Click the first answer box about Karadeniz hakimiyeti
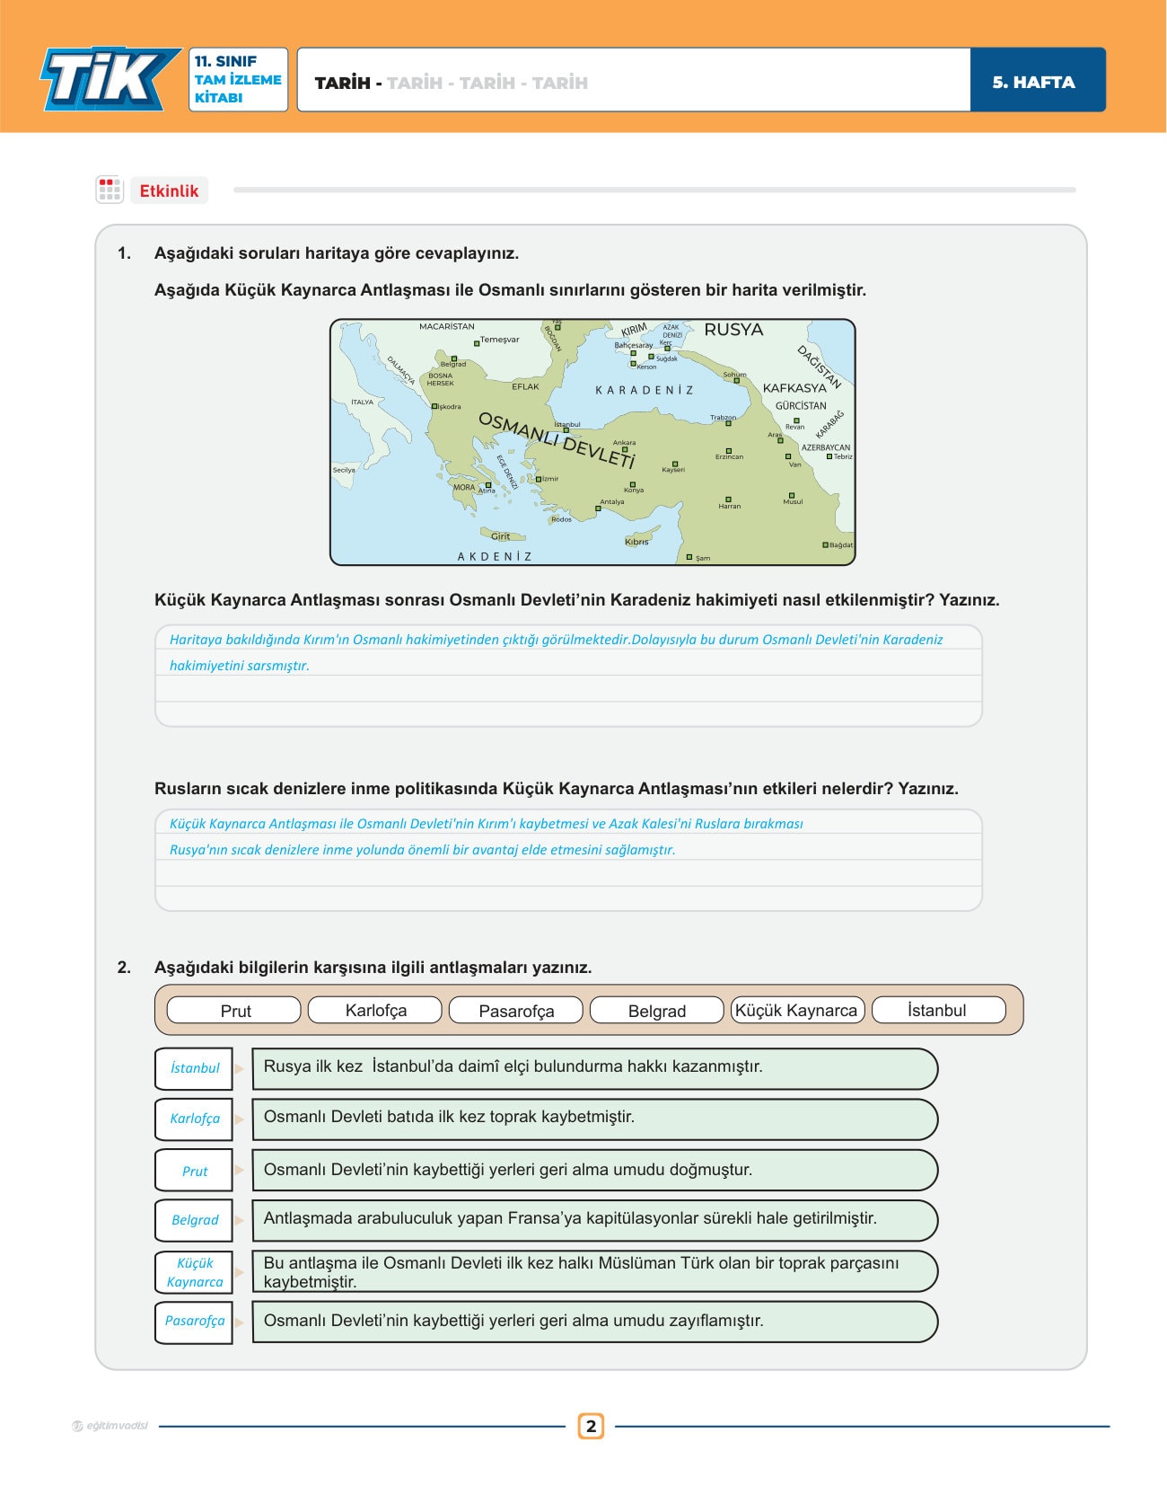 tap(568, 676)
